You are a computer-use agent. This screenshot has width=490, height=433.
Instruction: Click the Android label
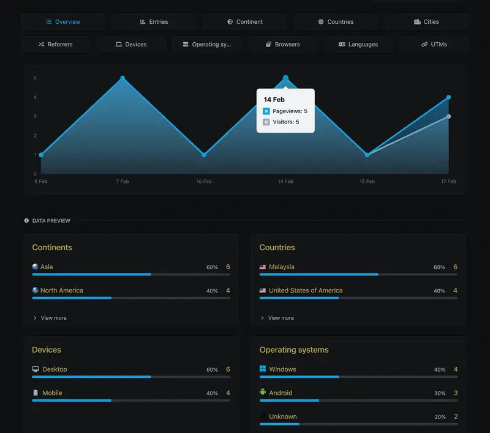point(281,393)
